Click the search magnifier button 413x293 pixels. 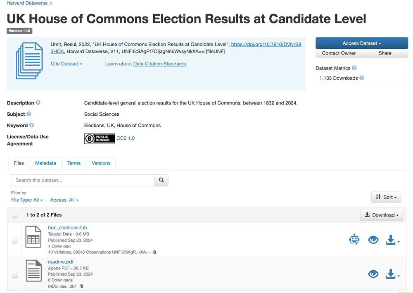(161, 180)
